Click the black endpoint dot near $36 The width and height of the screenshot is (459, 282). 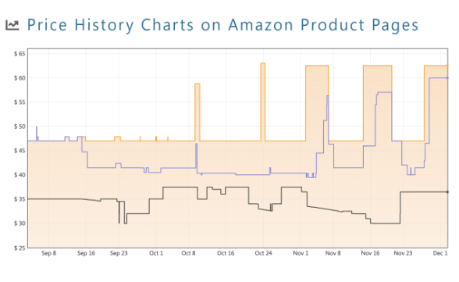point(447,192)
